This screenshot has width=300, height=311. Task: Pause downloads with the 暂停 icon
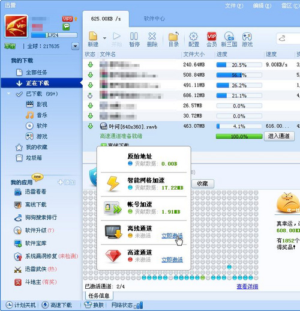[134, 39]
